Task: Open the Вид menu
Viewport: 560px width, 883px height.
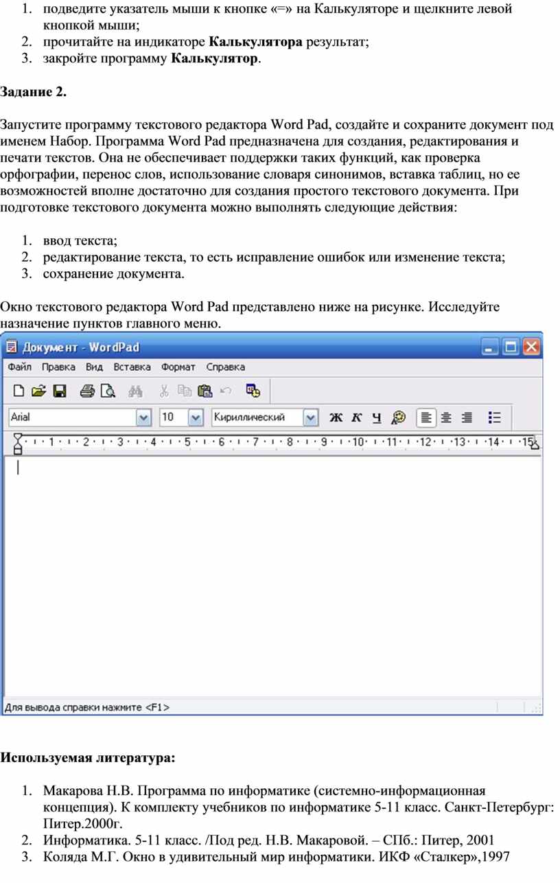Action: click(x=95, y=367)
